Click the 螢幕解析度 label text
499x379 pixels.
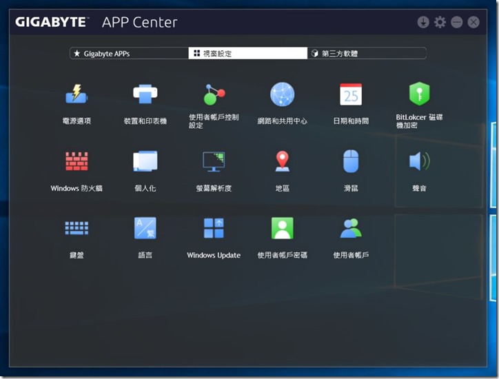214,188
